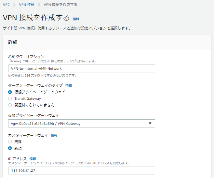Click the name tag field VPN-to-internal-AMF-Network
This screenshot has width=214, height=178.
tap(81, 68)
